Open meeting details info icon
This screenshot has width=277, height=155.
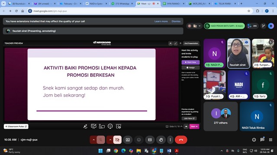coord(254,139)
